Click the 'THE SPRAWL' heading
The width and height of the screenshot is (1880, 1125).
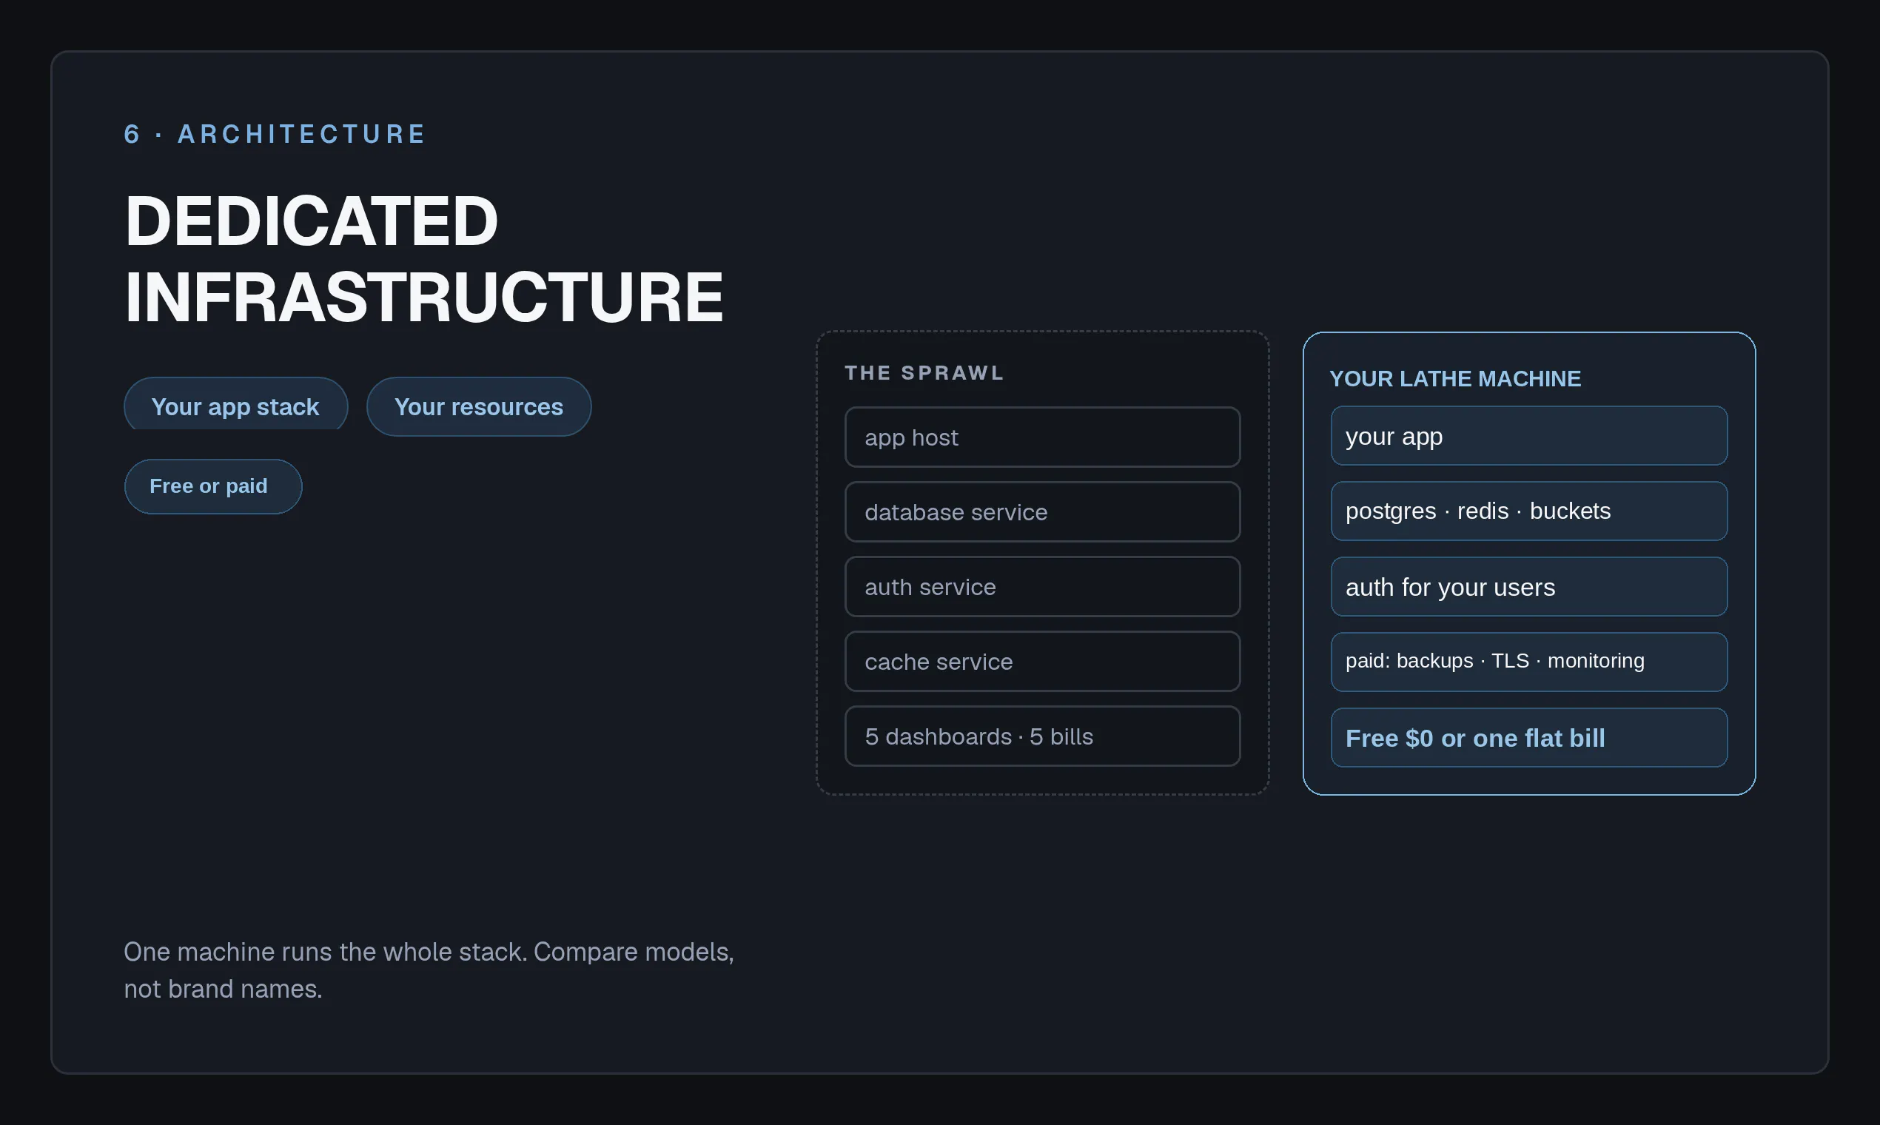[924, 373]
